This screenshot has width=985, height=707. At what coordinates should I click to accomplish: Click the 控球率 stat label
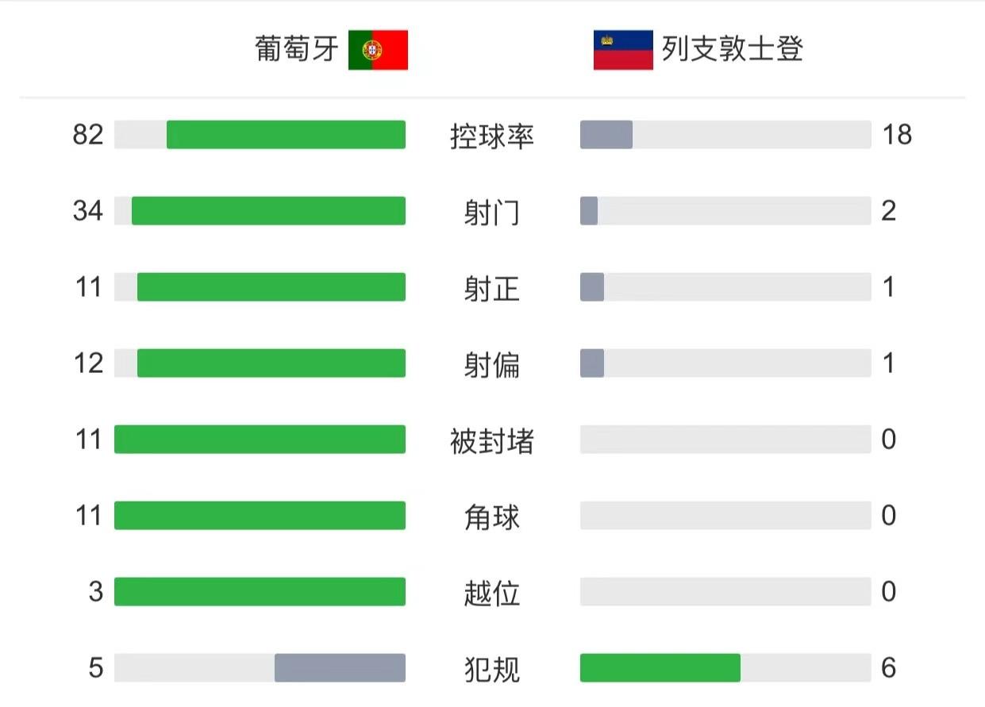[492, 136]
